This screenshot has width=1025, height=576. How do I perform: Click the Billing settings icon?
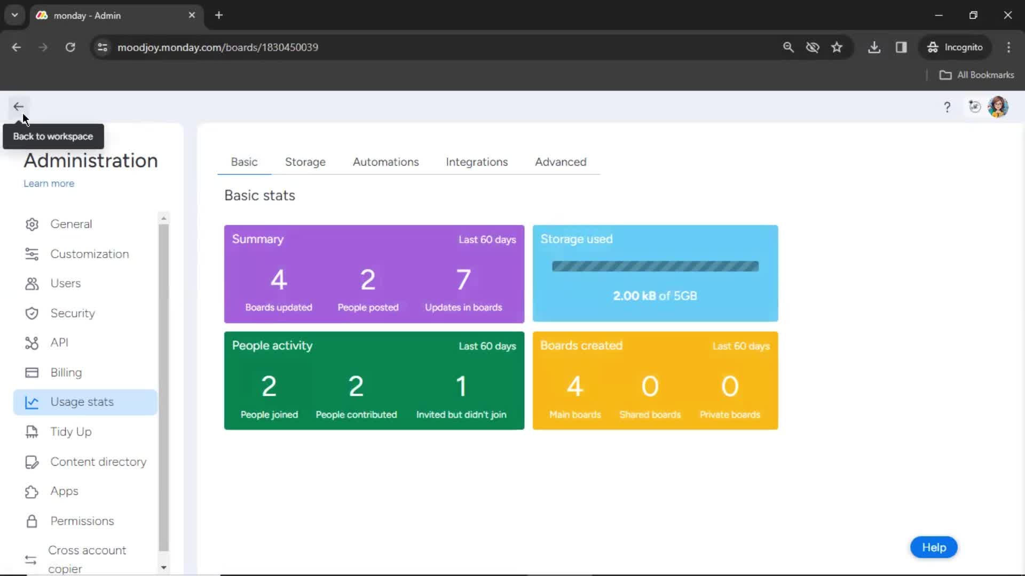pos(31,371)
